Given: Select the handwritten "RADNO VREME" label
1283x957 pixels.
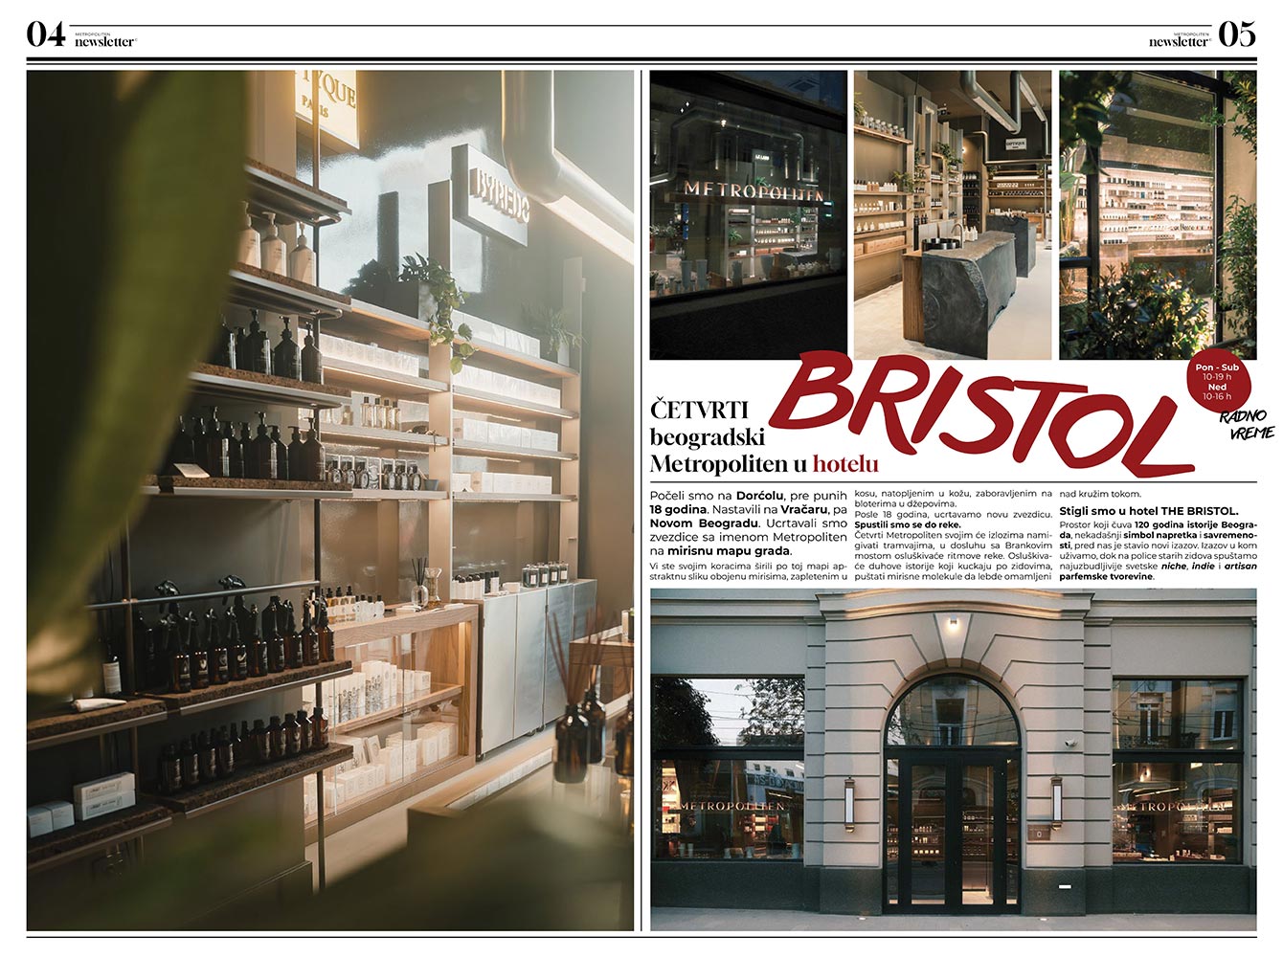Looking at the screenshot, I should (1247, 424).
